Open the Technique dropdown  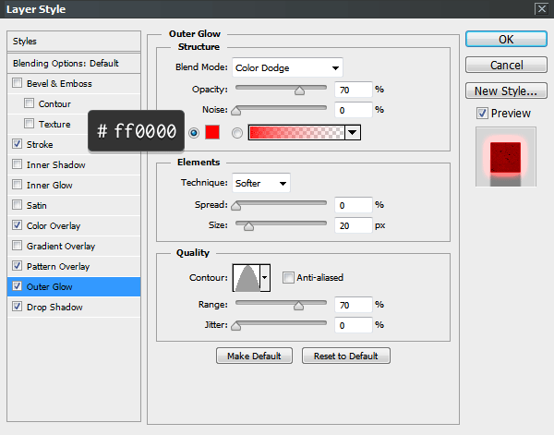(261, 183)
